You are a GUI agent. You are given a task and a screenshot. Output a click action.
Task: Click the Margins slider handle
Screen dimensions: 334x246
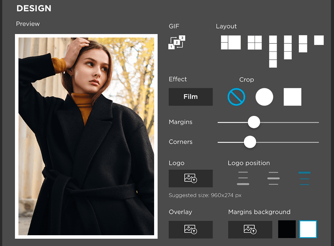click(254, 122)
